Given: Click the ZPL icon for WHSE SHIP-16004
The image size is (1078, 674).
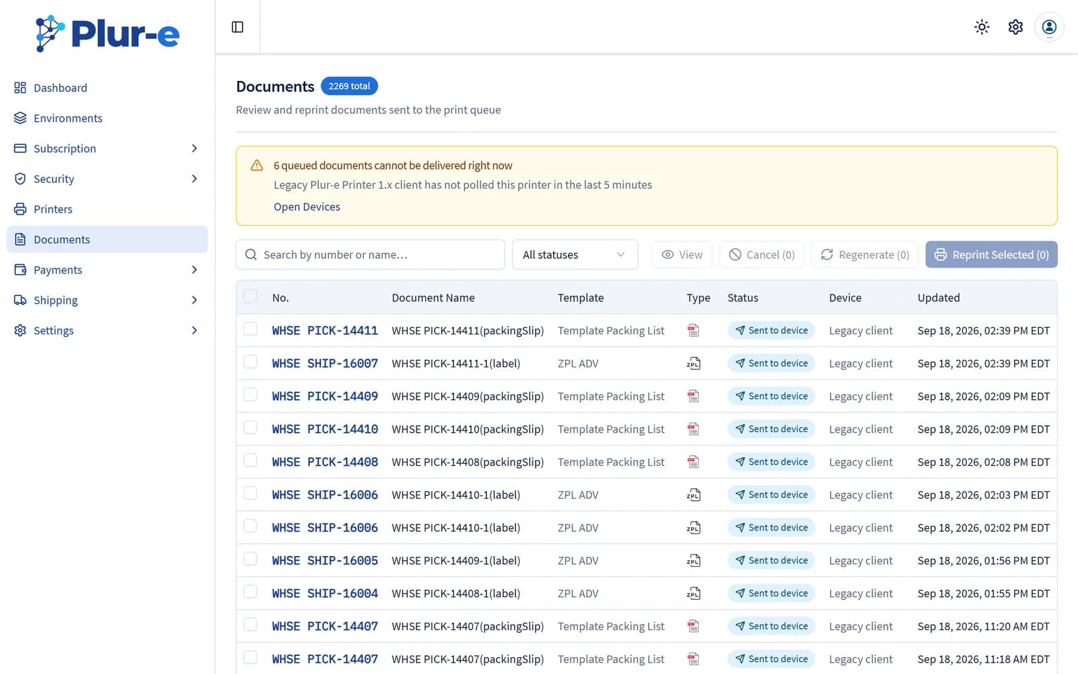Looking at the screenshot, I should [693, 594].
